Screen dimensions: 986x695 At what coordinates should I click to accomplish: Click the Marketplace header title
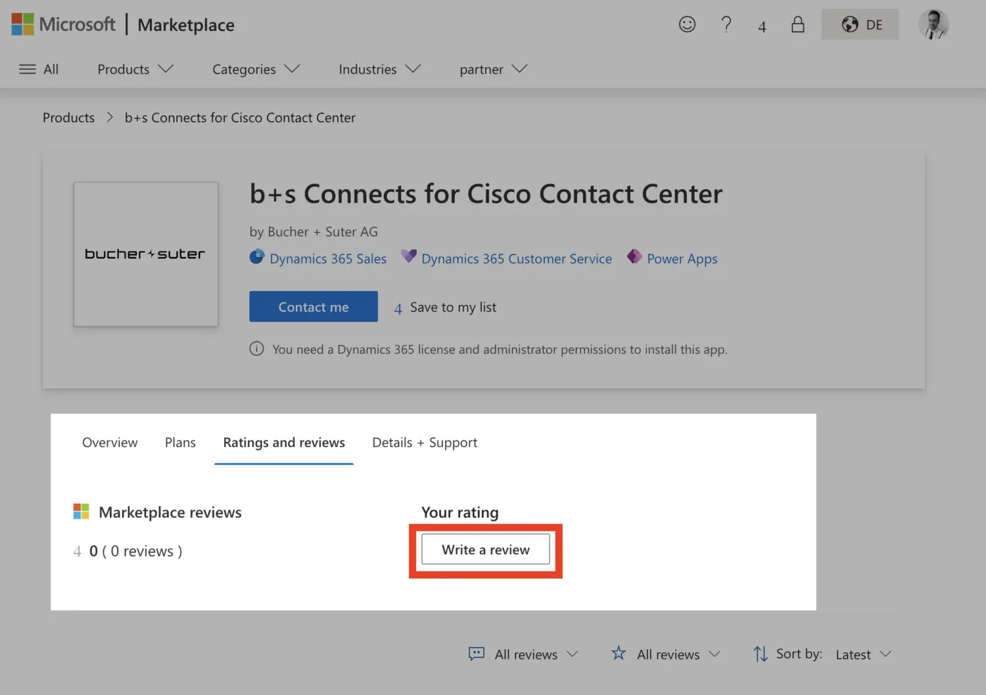(186, 25)
